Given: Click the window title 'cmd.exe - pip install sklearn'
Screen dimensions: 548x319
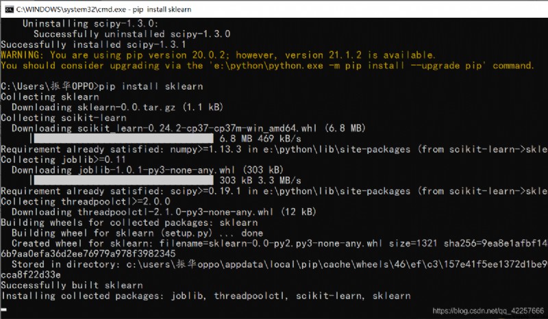Looking at the screenshot, I should 104,10.
